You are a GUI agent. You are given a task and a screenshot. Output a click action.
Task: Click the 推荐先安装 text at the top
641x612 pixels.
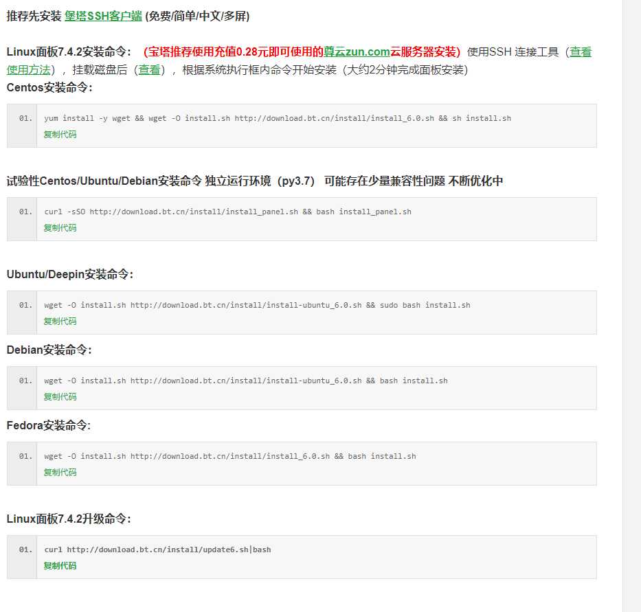click(x=34, y=16)
